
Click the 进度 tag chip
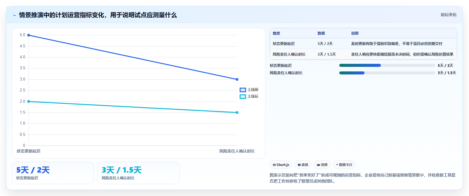[x=322, y=165]
